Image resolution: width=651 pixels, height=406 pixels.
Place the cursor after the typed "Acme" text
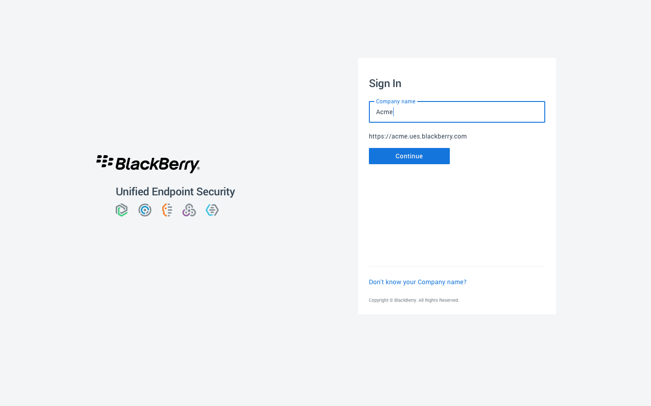coord(394,112)
